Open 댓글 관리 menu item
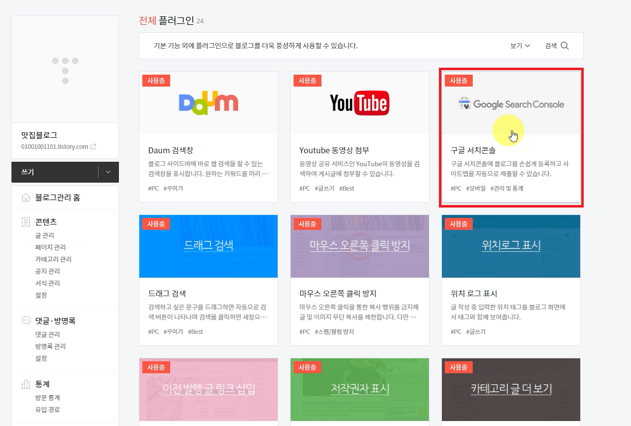 pos(48,334)
